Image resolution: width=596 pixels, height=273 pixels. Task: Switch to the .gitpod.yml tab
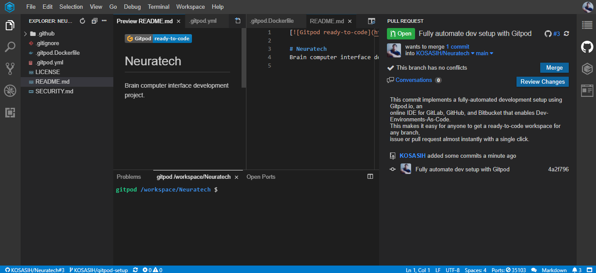[202, 21]
